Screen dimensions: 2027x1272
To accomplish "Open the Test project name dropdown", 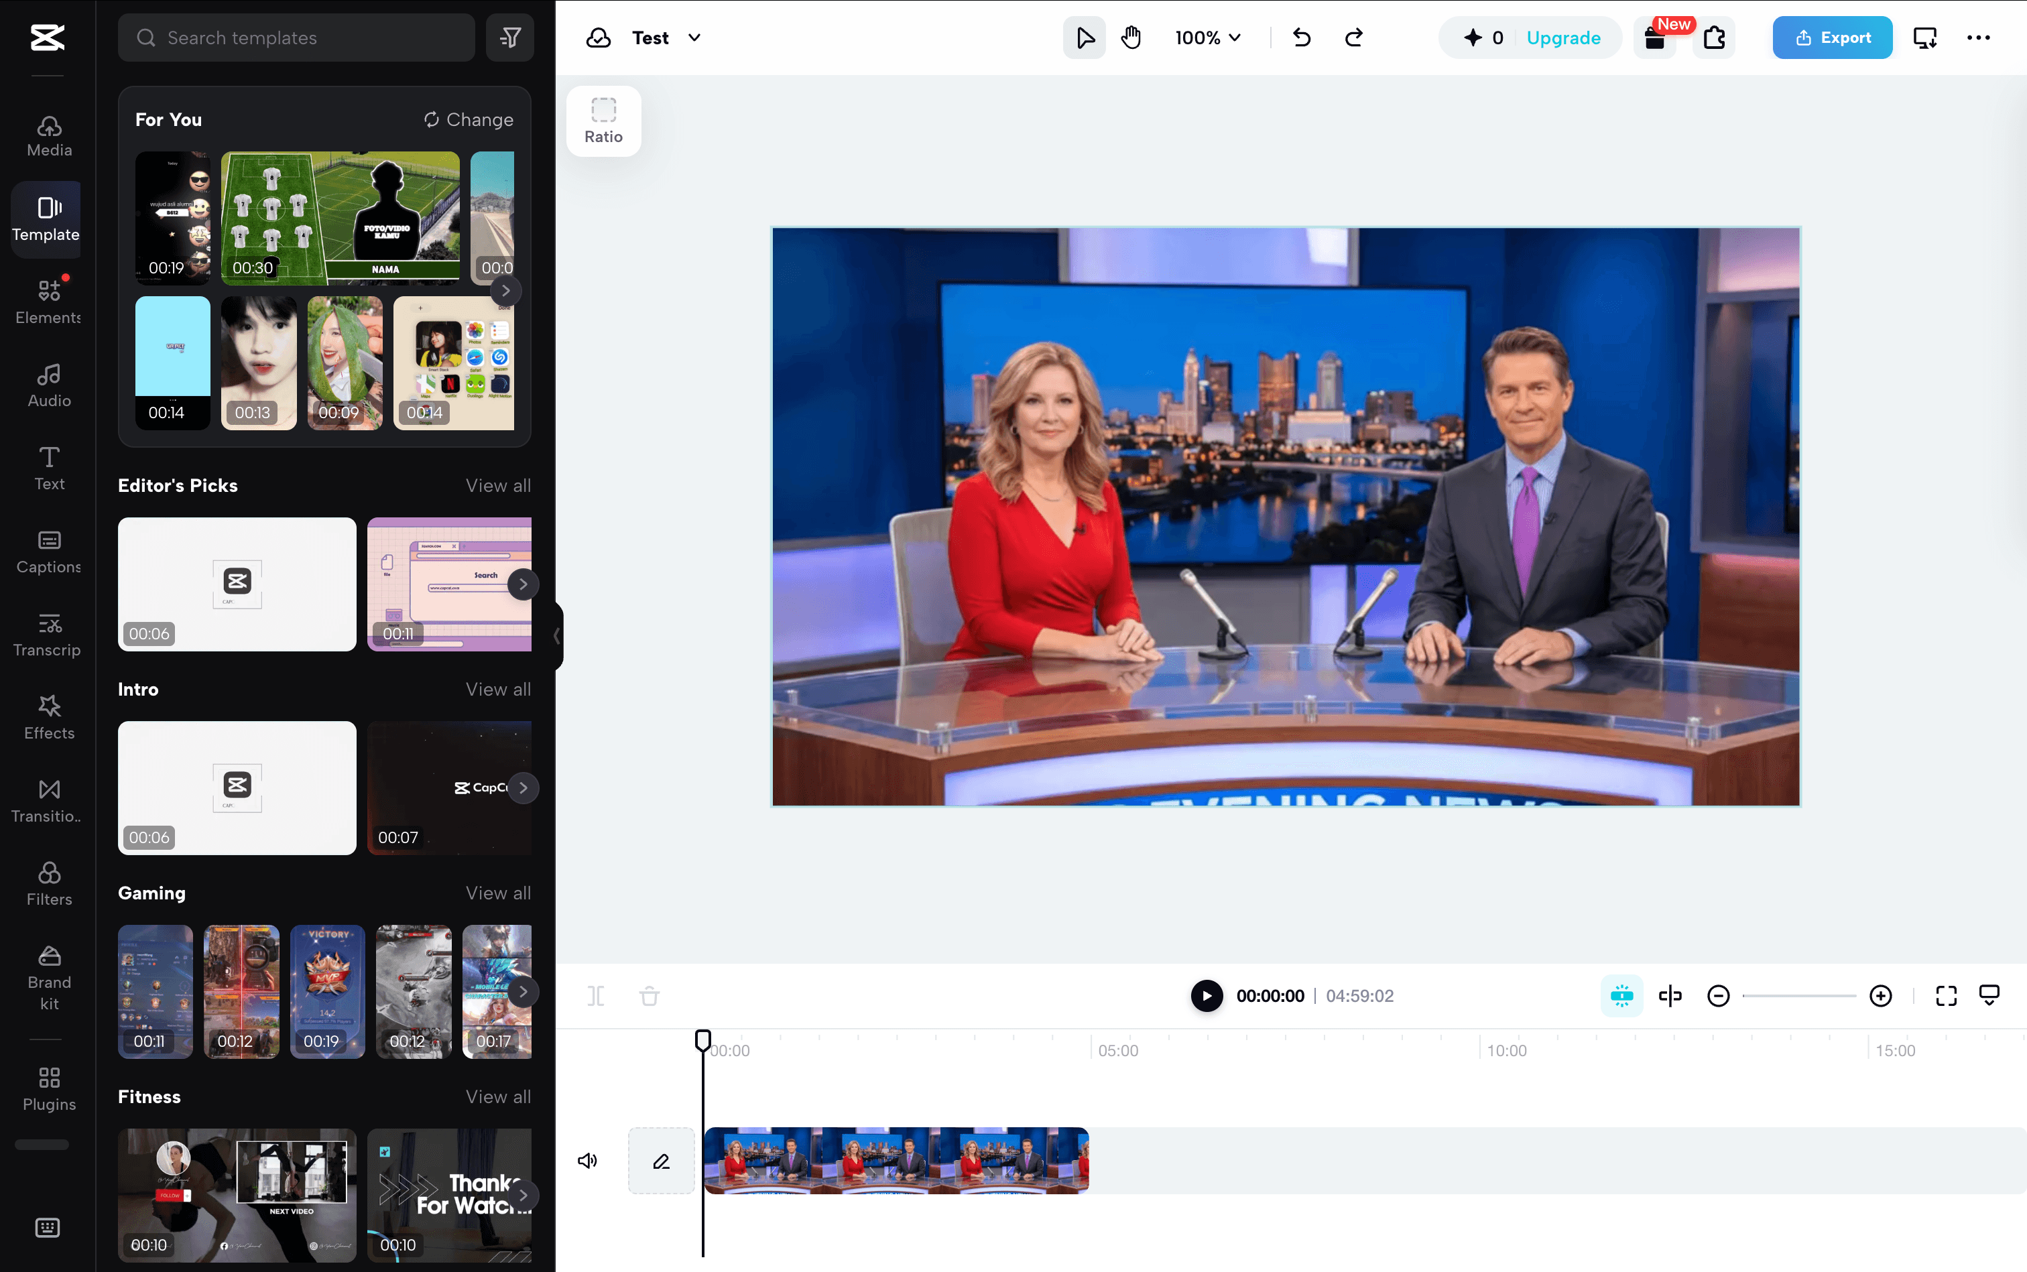I will click(666, 37).
